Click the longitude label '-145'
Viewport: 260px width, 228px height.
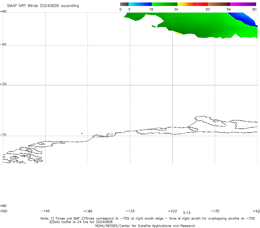tap(45, 211)
